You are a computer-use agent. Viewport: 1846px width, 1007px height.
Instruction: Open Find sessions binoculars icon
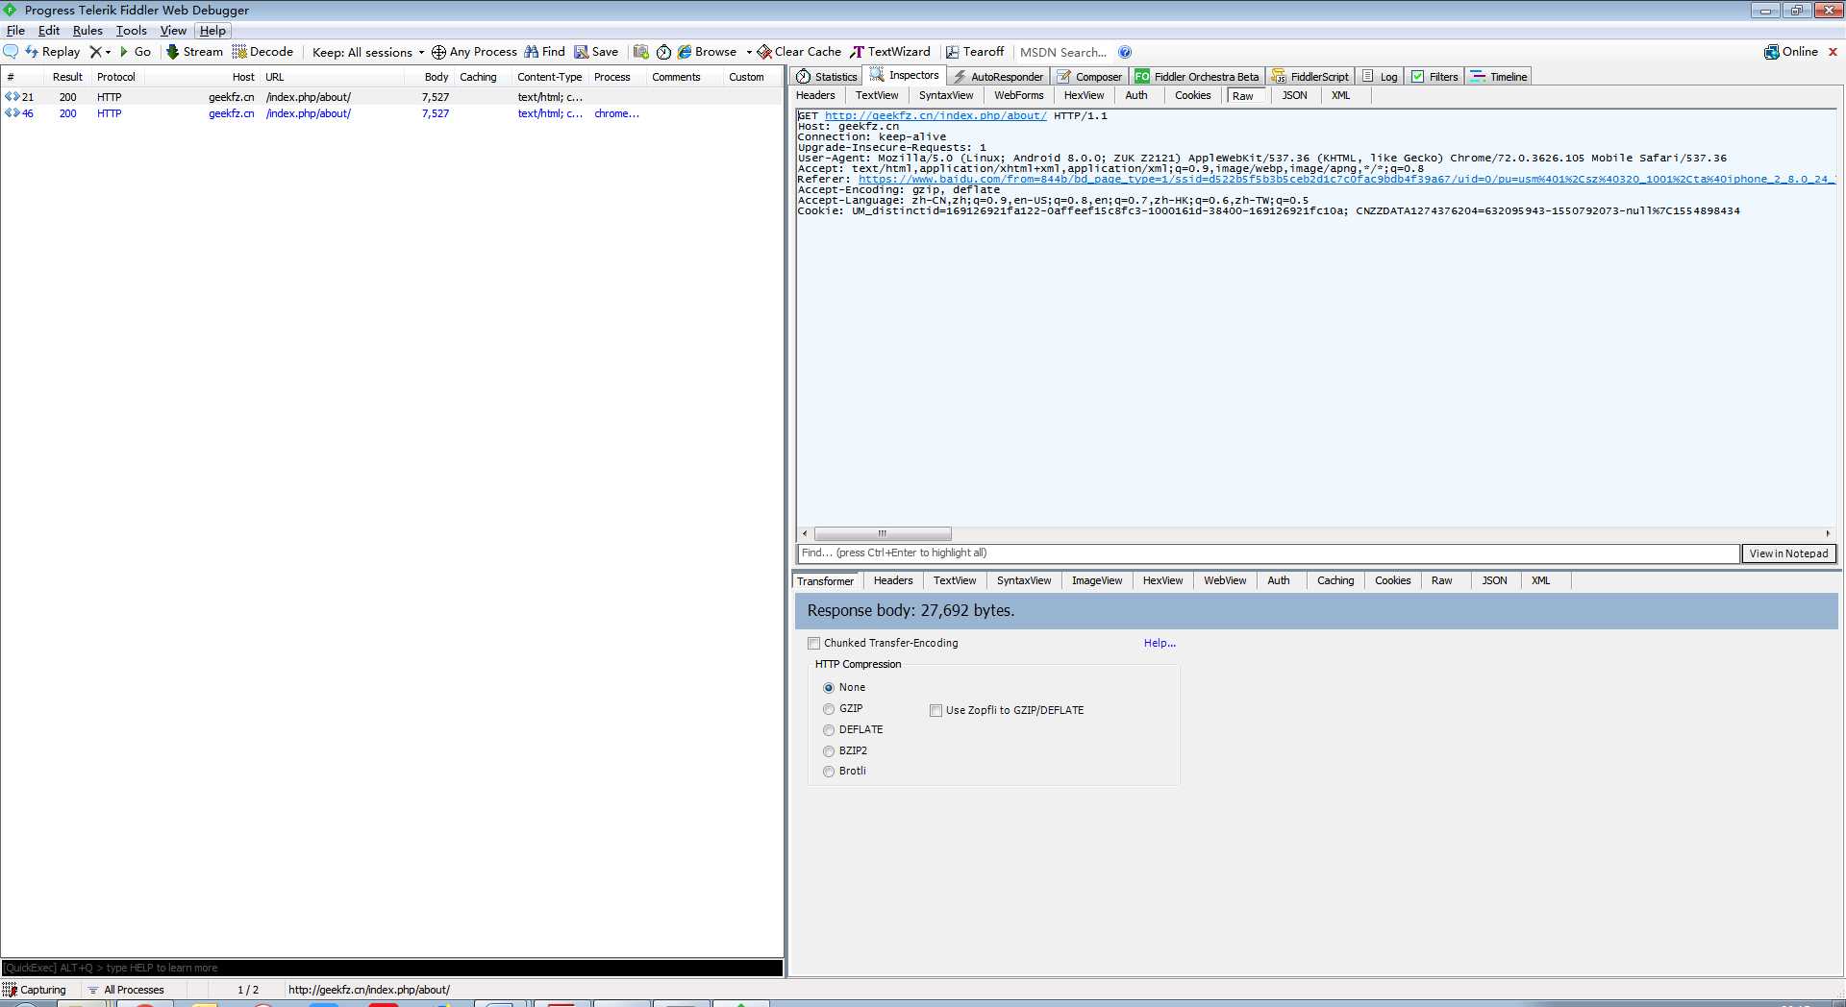tap(531, 52)
